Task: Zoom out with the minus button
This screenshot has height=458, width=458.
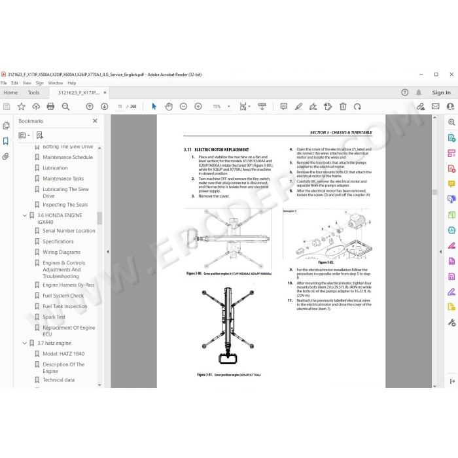Action: coord(183,107)
